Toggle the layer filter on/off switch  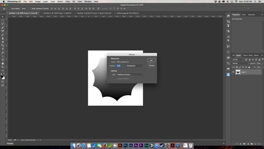tap(263, 59)
